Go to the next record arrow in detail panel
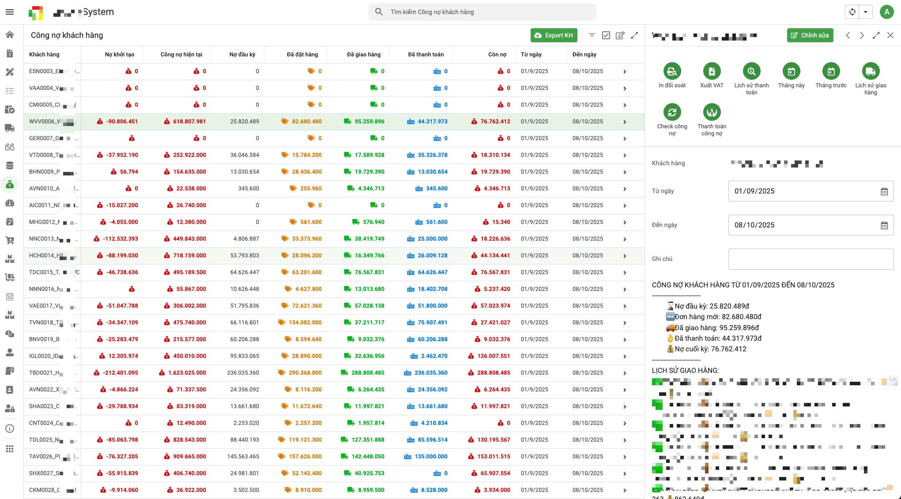 (x=862, y=35)
